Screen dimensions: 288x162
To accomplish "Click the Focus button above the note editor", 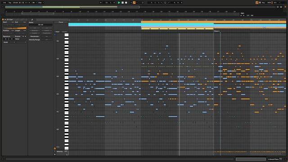I will coord(61,22).
